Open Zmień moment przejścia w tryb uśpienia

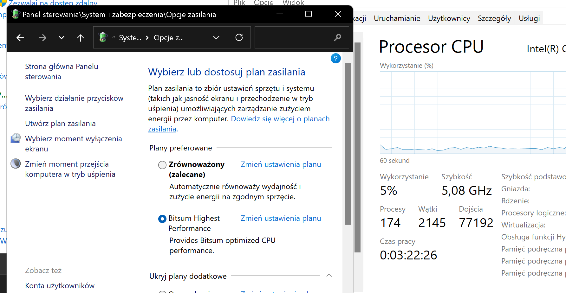(x=70, y=169)
